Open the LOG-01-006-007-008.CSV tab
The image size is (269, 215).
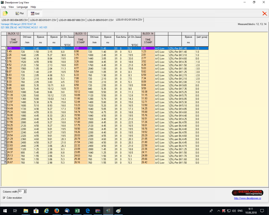point(72,20)
